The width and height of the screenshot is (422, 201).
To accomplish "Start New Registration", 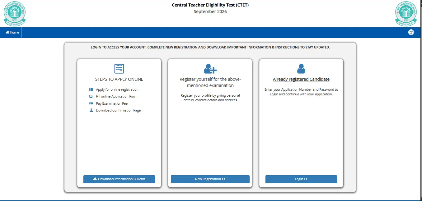I will click(210, 179).
